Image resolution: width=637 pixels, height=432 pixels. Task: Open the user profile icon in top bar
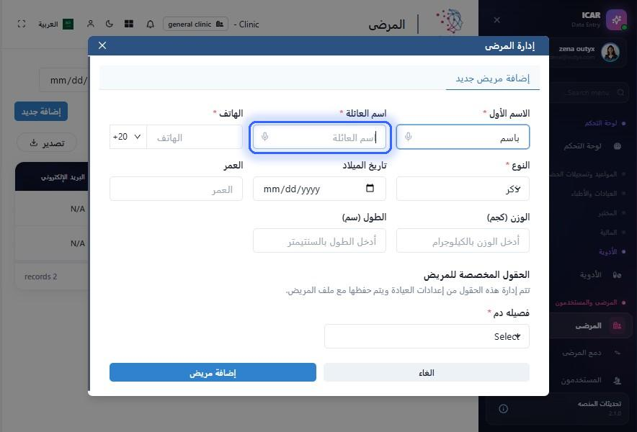click(91, 24)
